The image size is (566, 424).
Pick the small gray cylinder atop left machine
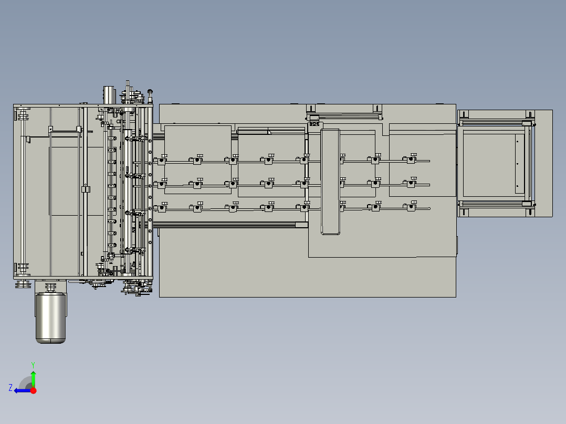point(109,95)
